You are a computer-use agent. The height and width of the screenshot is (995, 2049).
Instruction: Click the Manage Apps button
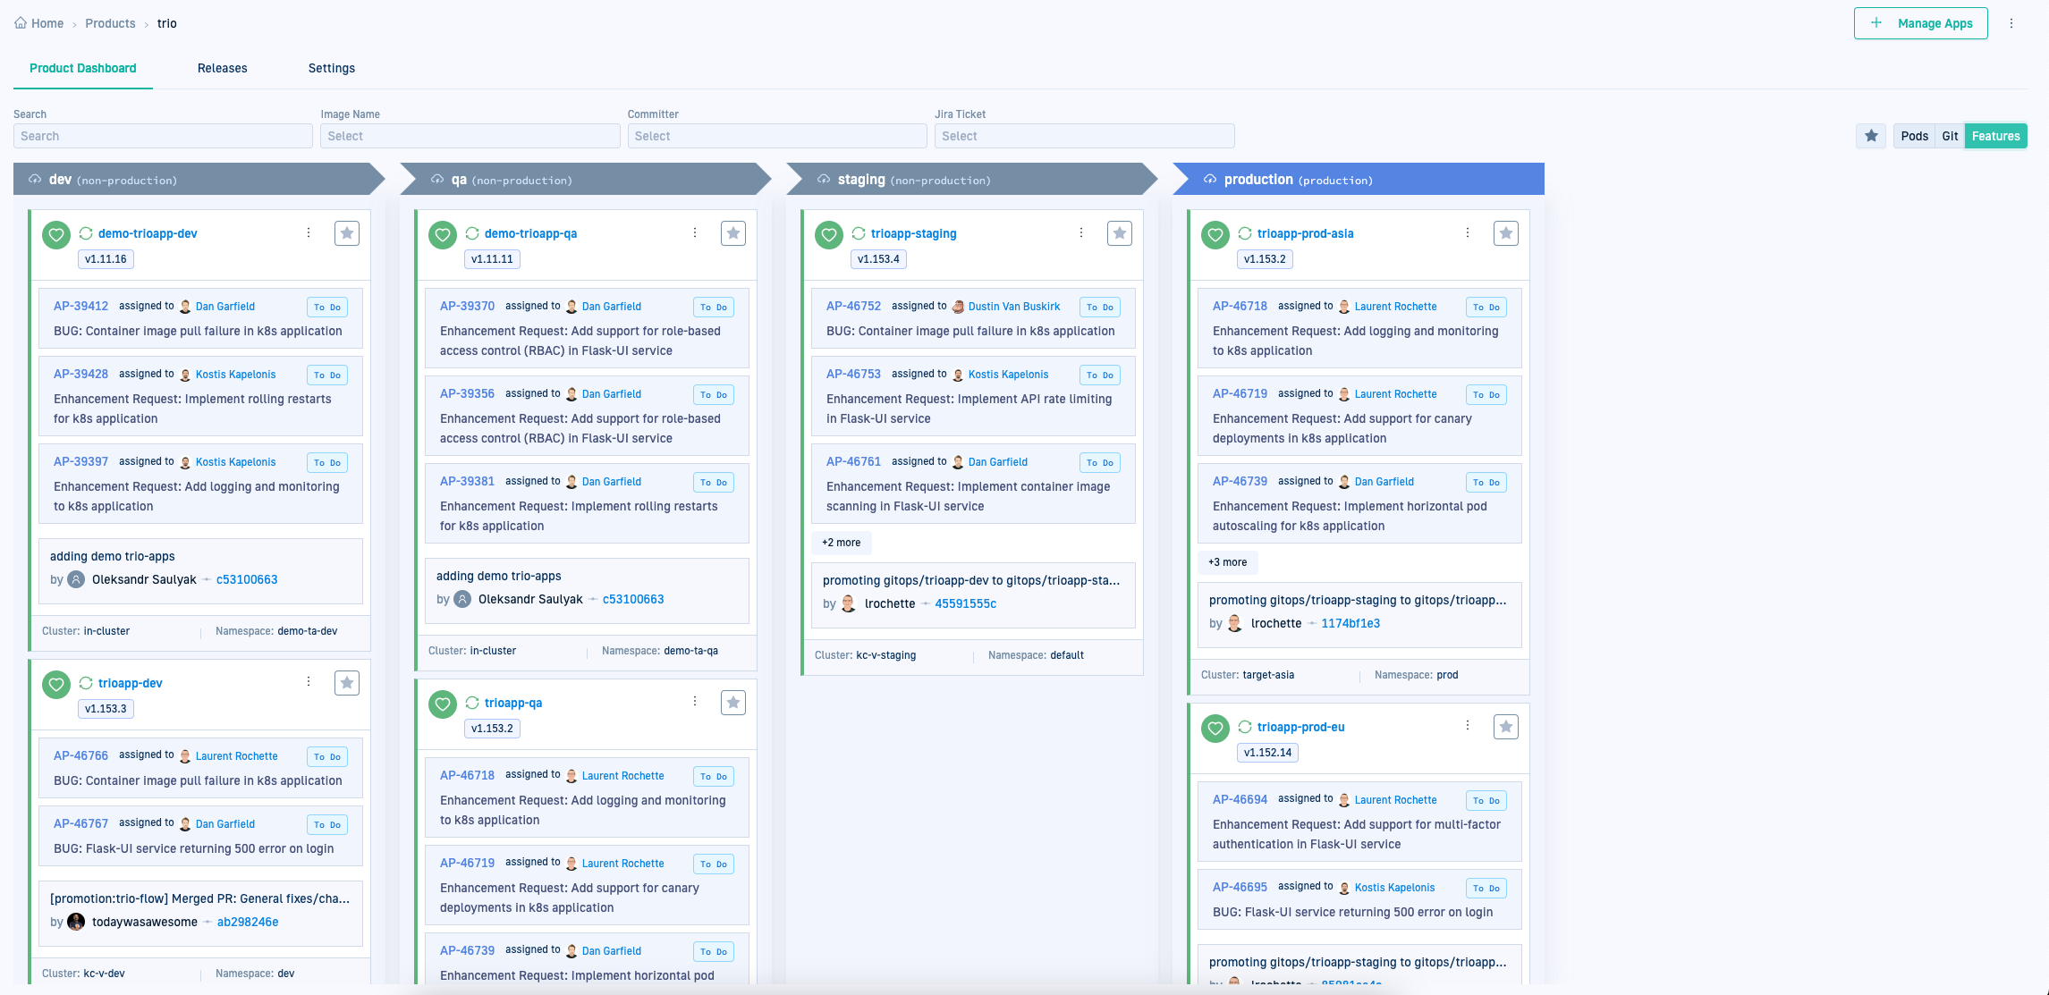click(1920, 23)
